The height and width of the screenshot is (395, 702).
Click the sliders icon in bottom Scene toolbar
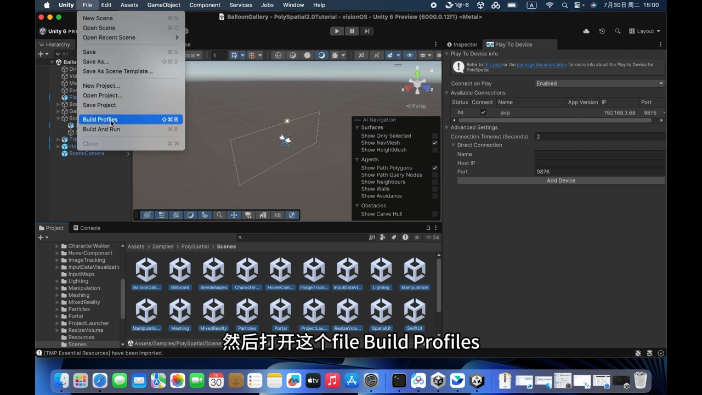[x=161, y=215]
